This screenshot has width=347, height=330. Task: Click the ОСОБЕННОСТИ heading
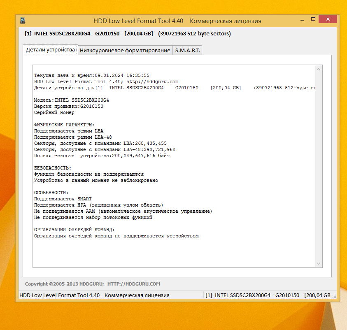click(51, 193)
